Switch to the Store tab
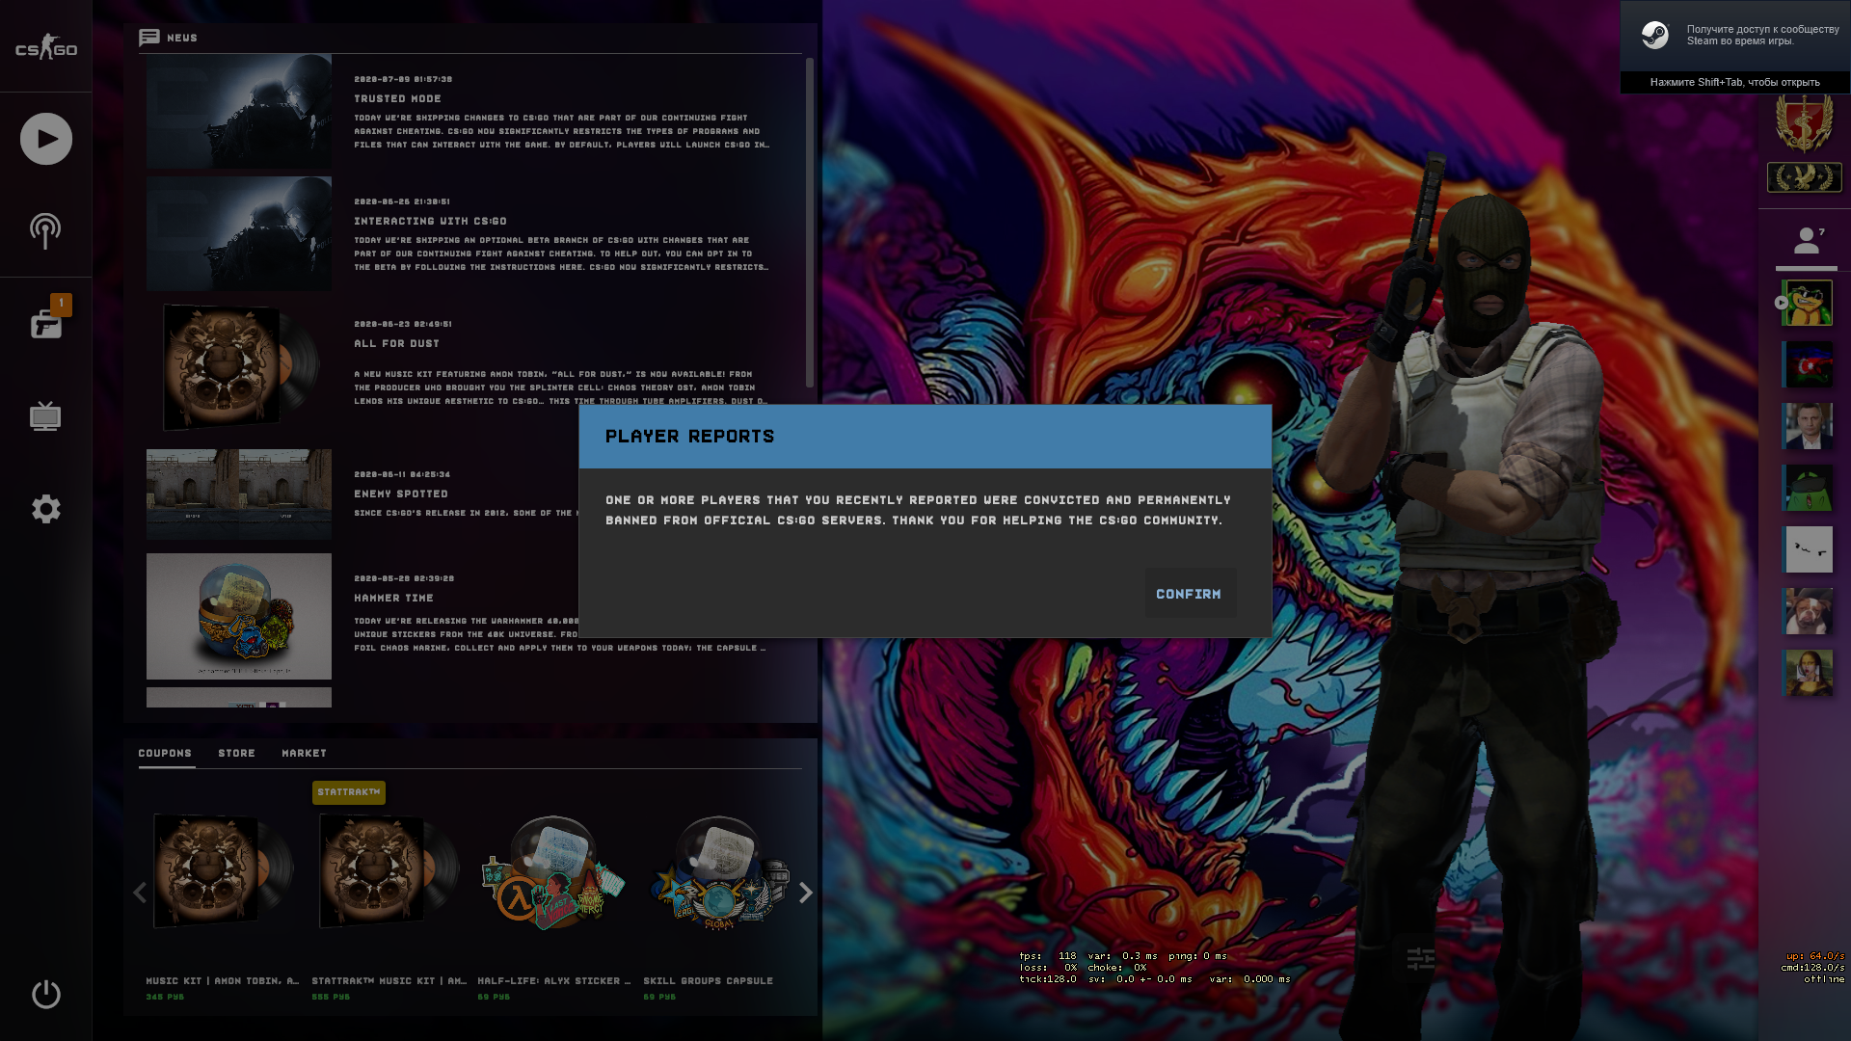The image size is (1851, 1041). (236, 754)
